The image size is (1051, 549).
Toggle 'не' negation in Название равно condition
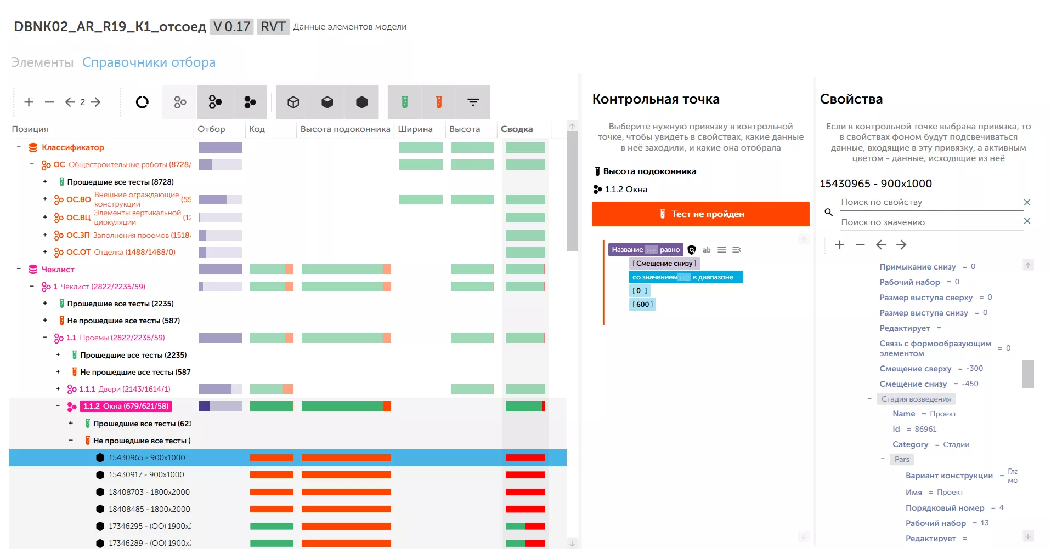[651, 250]
